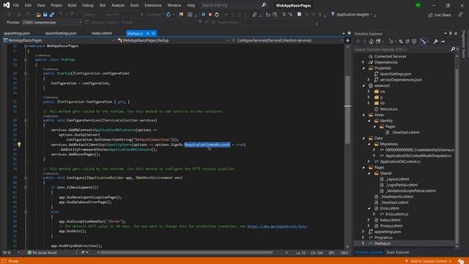
Task: Click the Restart debugging icon
Action: (x=217, y=15)
